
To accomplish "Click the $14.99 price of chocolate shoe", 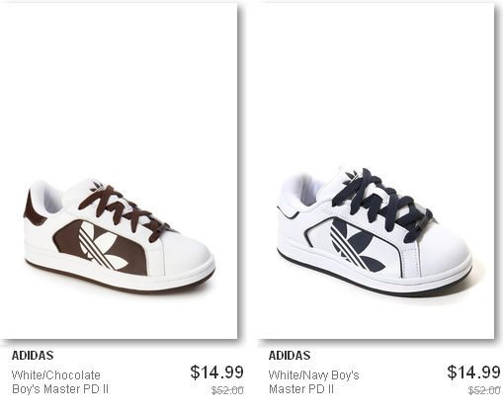I will click(x=216, y=372).
